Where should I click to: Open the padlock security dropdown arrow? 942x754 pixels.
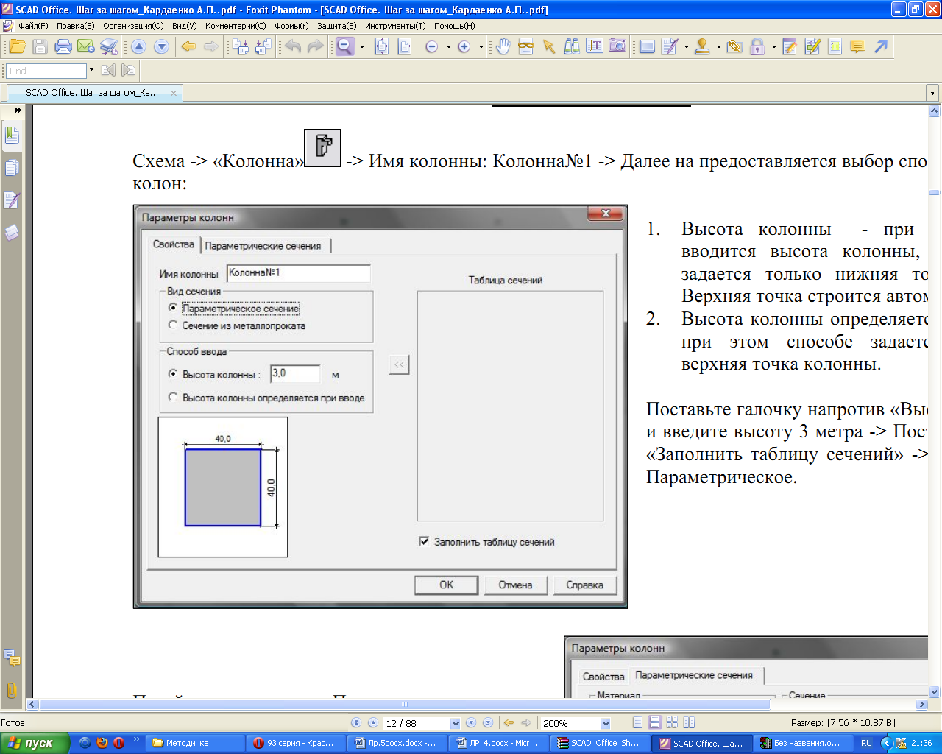point(773,47)
